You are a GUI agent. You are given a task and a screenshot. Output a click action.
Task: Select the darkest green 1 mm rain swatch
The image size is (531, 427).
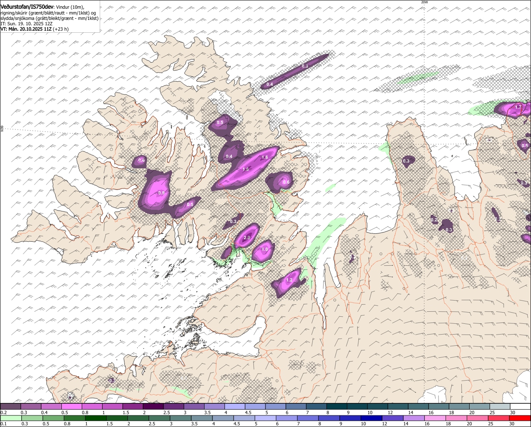coord(96,418)
